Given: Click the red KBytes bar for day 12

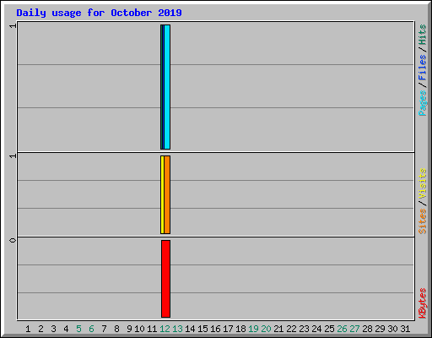Looking at the screenshot, I should (165, 279).
